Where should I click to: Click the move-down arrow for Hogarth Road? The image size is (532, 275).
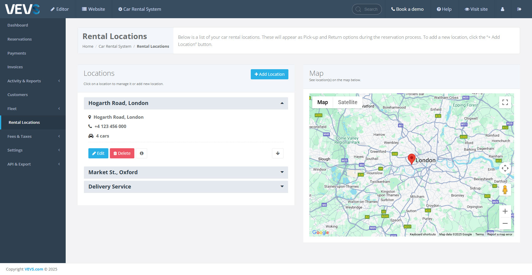[x=278, y=153]
